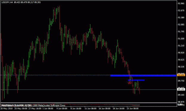Click the 8 Jun 16:00 time label
This screenshot has width=186, height=111.
click(76, 109)
